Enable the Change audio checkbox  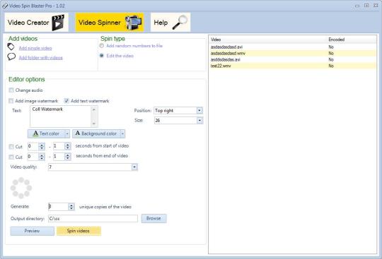(11, 90)
